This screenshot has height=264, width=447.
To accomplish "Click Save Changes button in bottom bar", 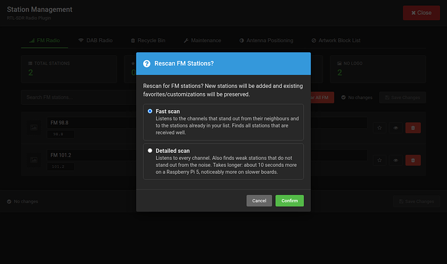I will click(x=417, y=201).
